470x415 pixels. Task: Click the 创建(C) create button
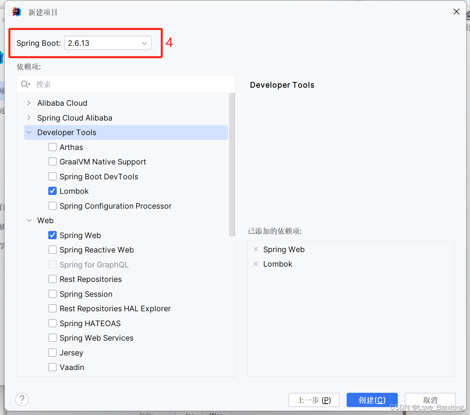click(x=372, y=400)
